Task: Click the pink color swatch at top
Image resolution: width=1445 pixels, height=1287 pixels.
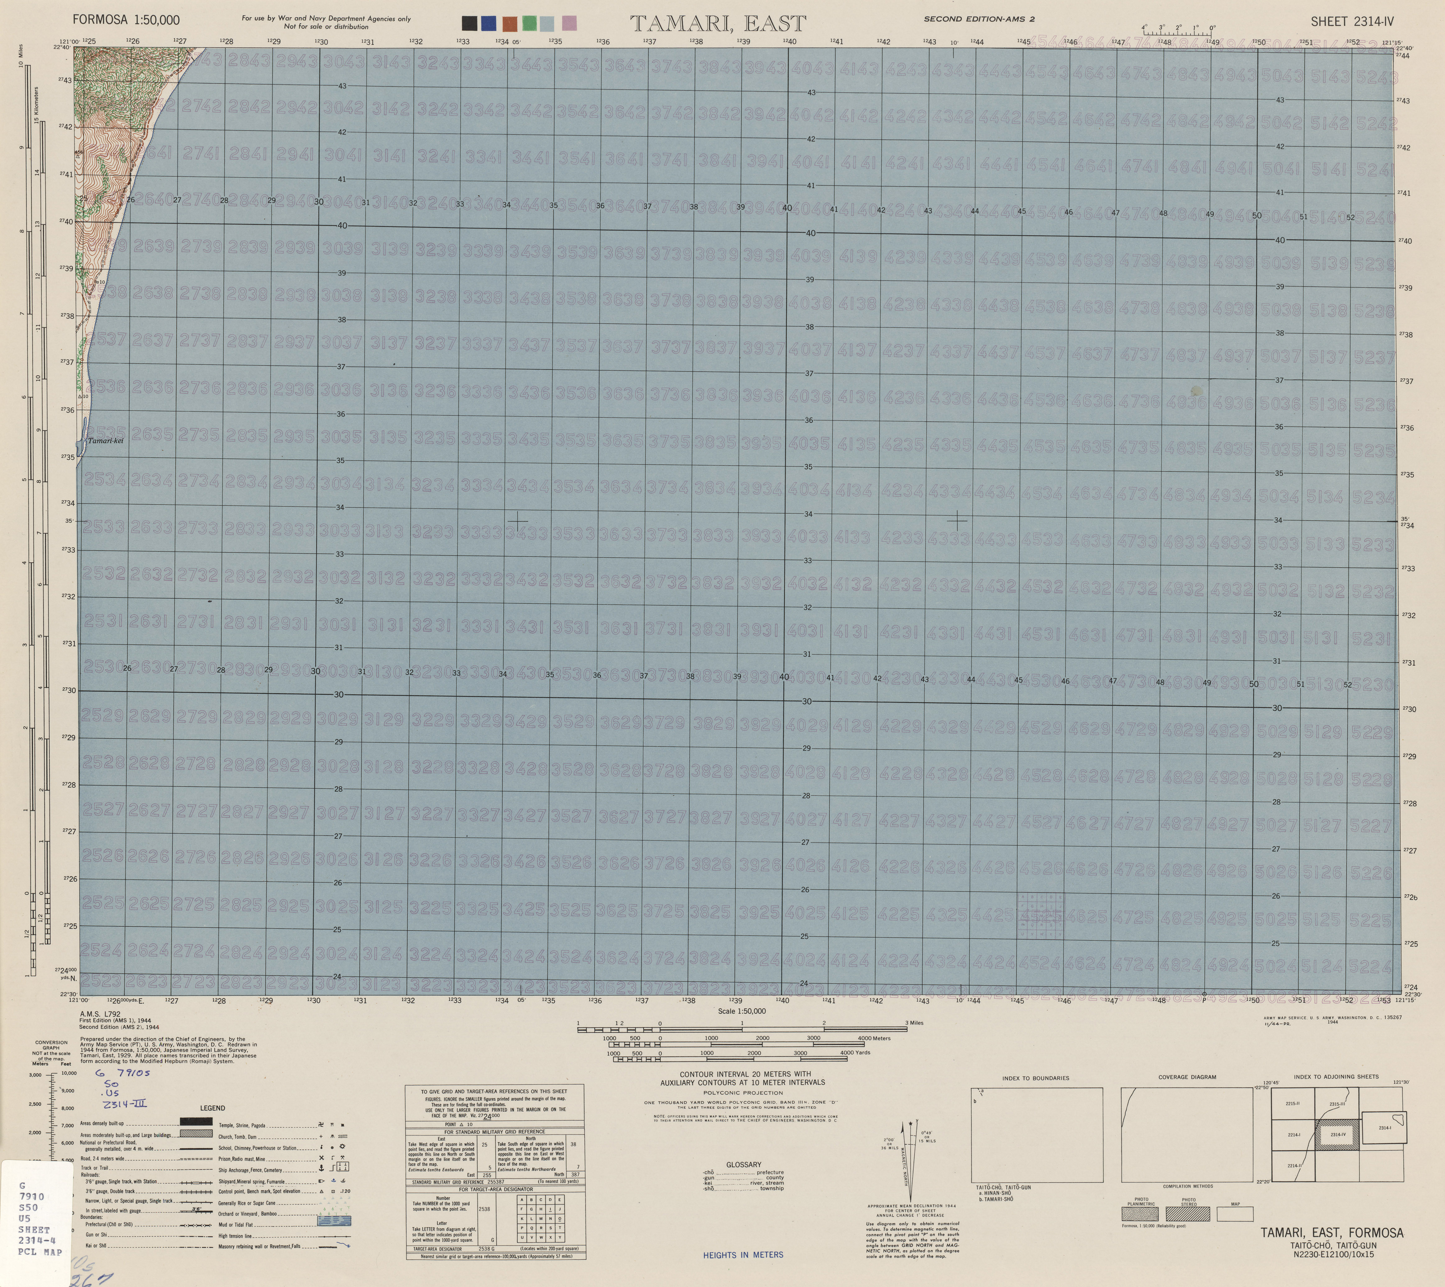Action: pyautogui.click(x=568, y=23)
